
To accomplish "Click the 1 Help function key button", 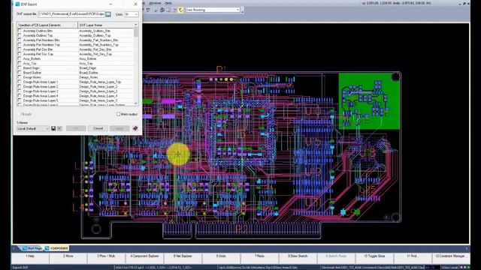I will click(30, 258).
